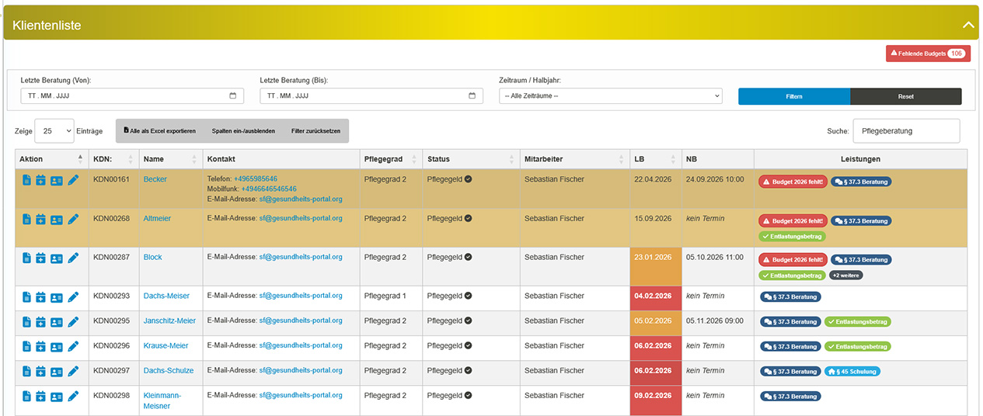Open the document icon for Altmeier
This screenshot has width=983, height=416.
coord(26,220)
